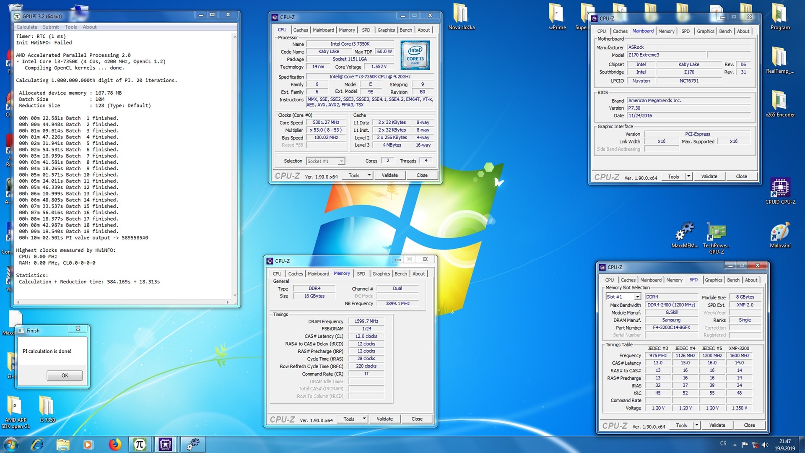Show hidden system tray icons

pos(735,445)
